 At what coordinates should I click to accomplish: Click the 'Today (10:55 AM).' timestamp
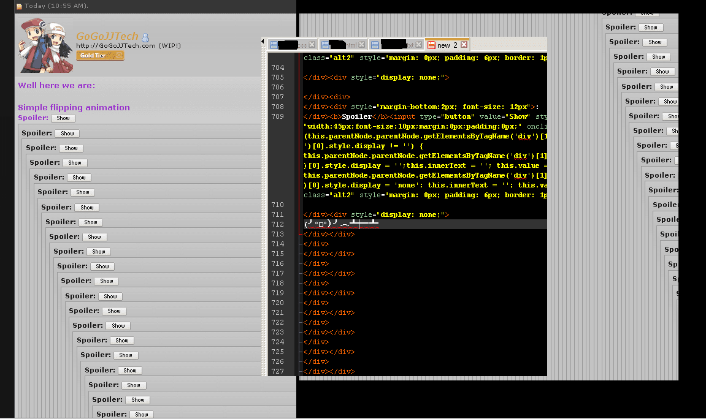coord(56,6)
